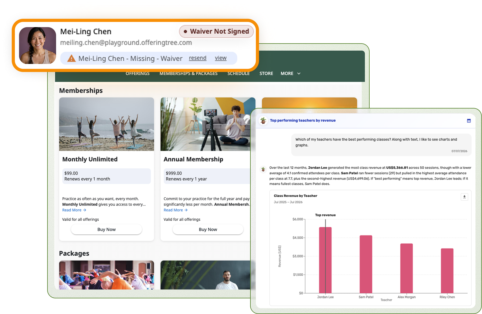Go to MEMBERSHIPS & PACKAGES page
The image size is (482, 314).
click(188, 74)
